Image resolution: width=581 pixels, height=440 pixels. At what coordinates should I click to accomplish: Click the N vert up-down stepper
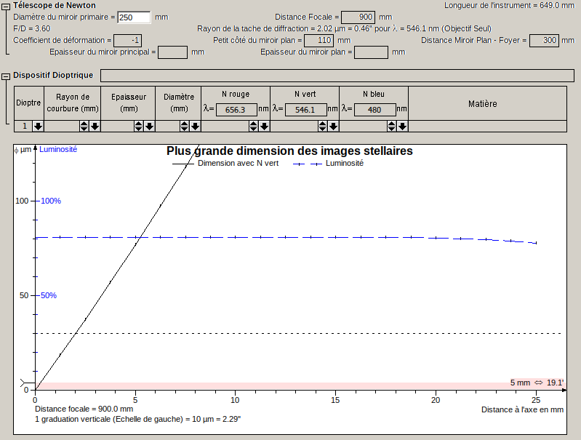pyautogui.click(x=323, y=127)
